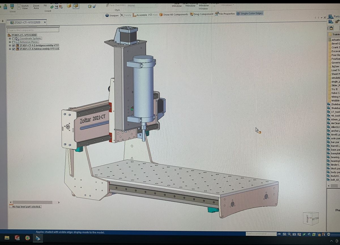Close the ZT2021-CT--V15122020 document tab
This screenshot has height=245, width=340.
click(x=44, y=22)
